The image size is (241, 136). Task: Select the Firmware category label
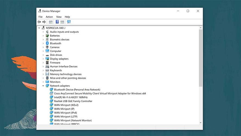coord(55,63)
